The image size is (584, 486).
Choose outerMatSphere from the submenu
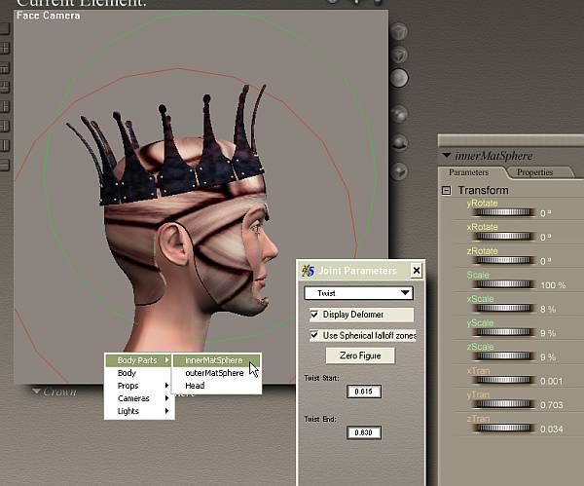pyautogui.click(x=214, y=373)
